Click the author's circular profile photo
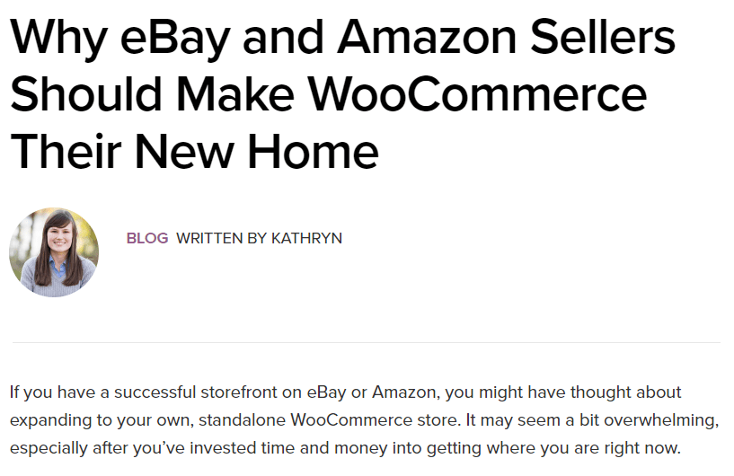The width and height of the screenshot is (734, 476). [x=54, y=252]
